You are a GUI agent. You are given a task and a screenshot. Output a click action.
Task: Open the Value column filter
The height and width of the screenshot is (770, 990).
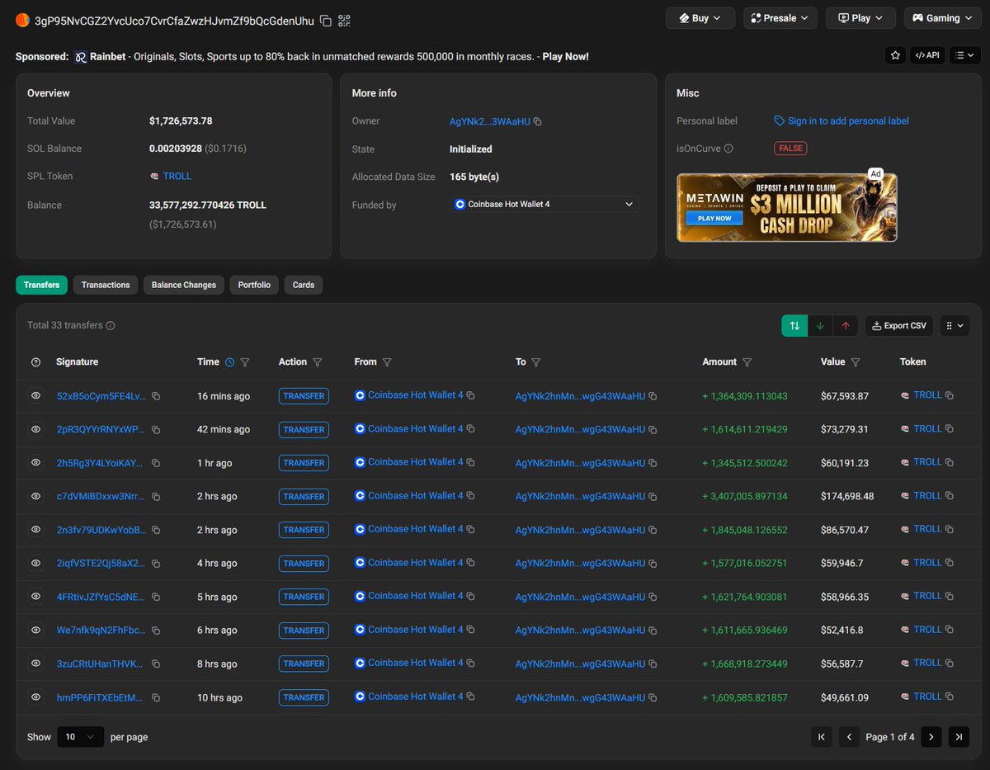[x=856, y=362]
